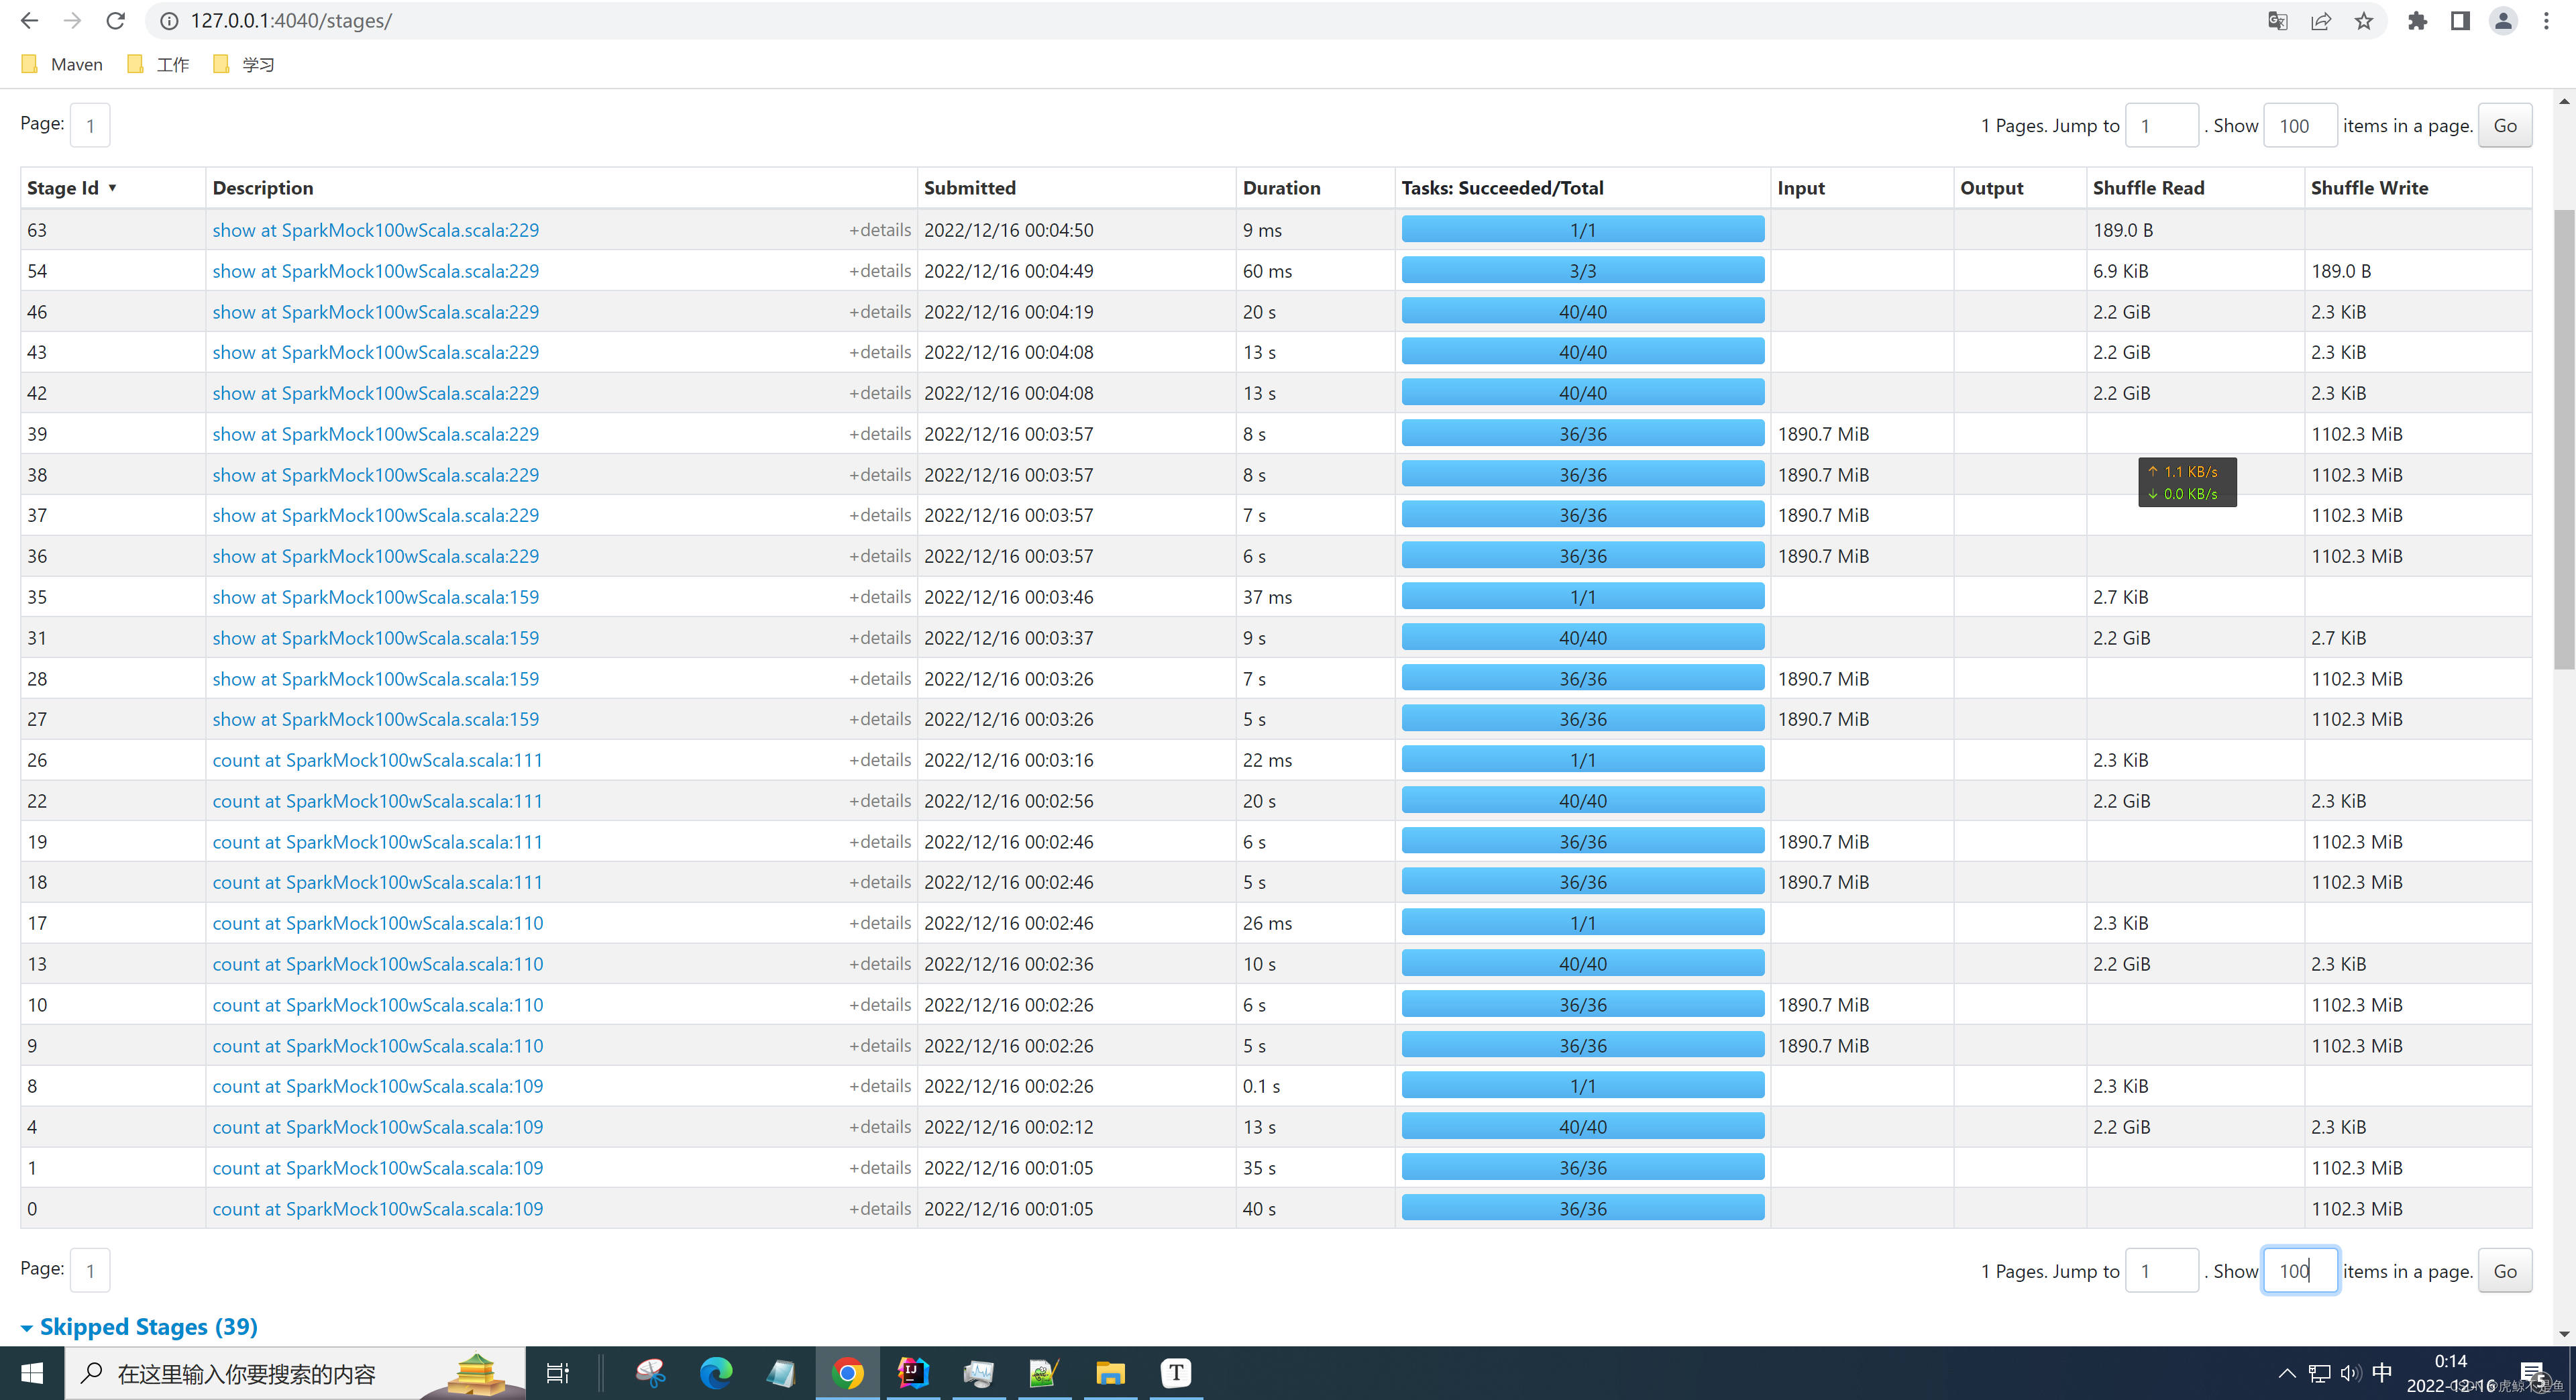Expand +details for stage 63
This screenshot has height=1400, width=2576.
click(x=879, y=230)
